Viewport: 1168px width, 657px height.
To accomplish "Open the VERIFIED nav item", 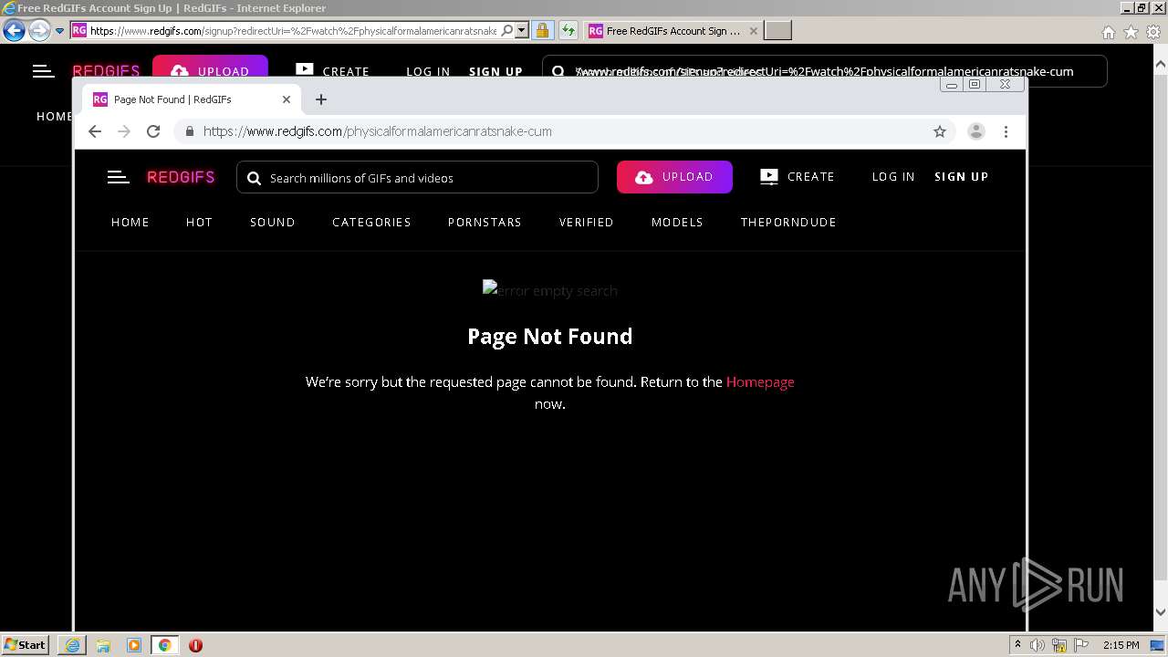I will coord(587,222).
